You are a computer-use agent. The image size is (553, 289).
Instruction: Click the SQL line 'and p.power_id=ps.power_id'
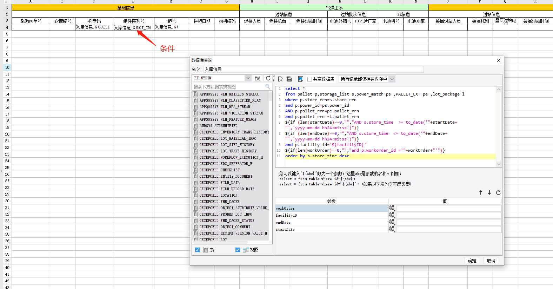tap(317, 105)
